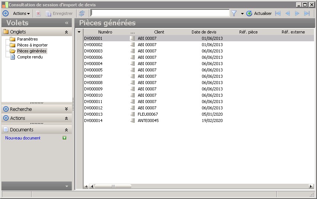Sort by the Numéro column header
This screenshot has width=317, height=199.
click(105, 32)
